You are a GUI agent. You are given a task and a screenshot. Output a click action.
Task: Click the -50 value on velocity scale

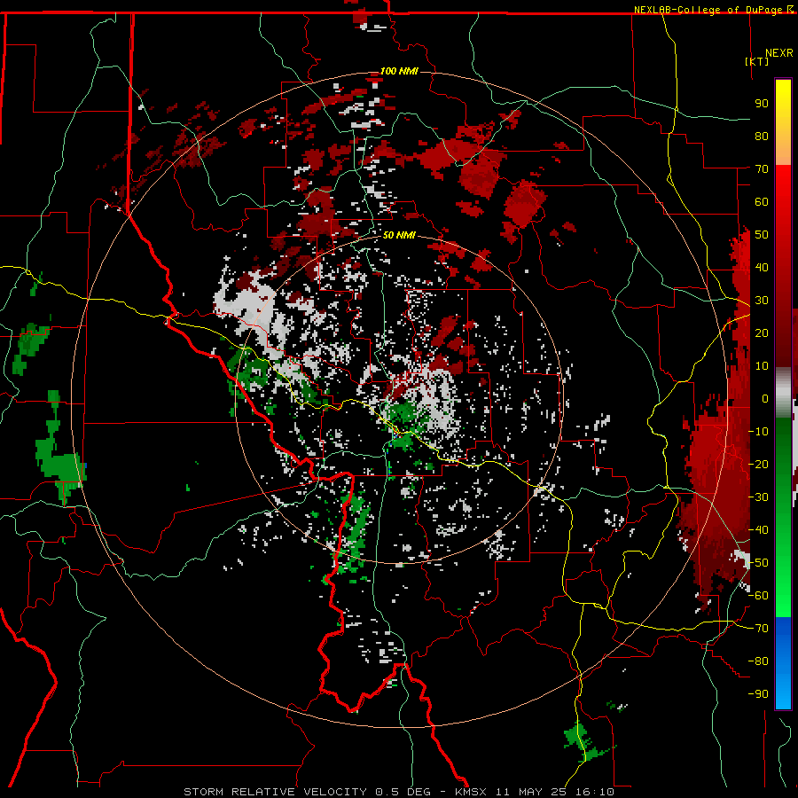click(758, 563)
